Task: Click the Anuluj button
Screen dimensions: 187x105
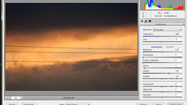Action: point(159,104)
